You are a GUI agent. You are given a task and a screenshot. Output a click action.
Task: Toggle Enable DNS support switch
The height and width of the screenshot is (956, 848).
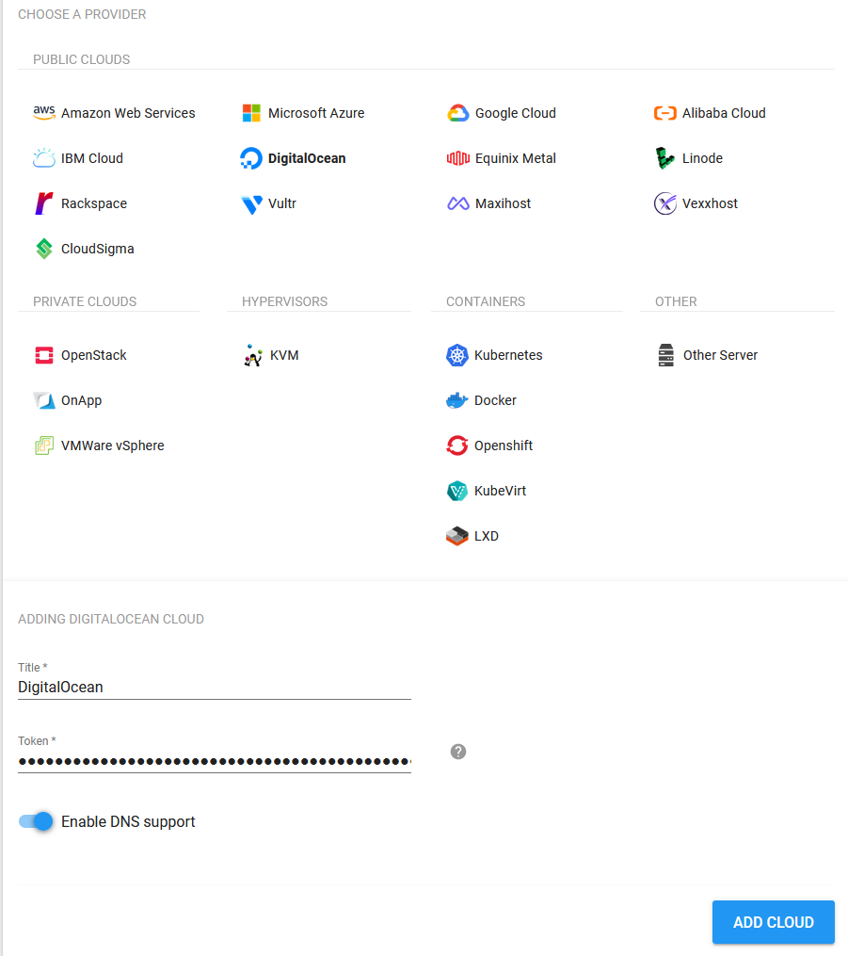pos(36,821)
